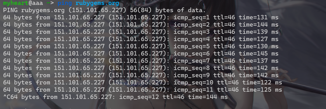326x109 pixels.
Task: Click the icmp_seq=8 text
Action: (191, 68)
